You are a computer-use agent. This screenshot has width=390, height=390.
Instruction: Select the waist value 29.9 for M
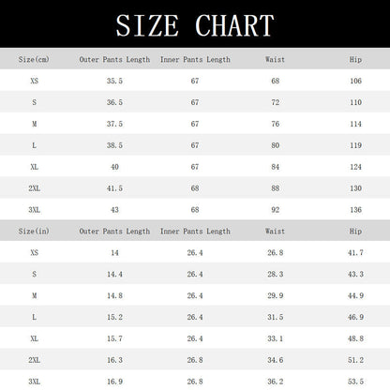(276, 295)
